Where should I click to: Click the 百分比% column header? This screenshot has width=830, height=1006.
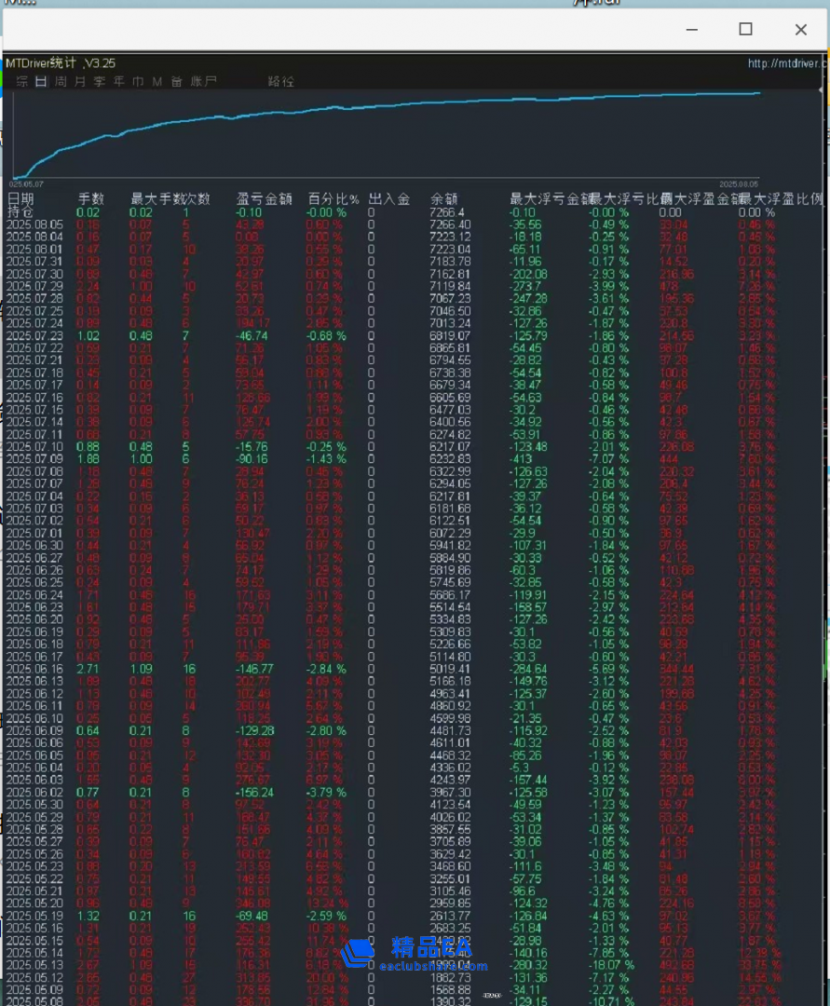point(333,198)
